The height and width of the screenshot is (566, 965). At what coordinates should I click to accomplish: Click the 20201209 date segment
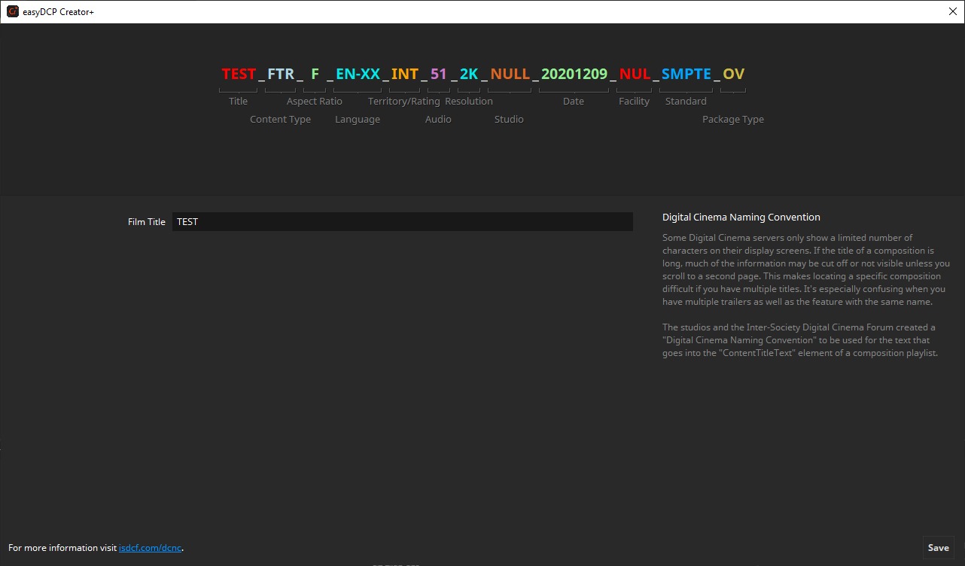point(574,74)
